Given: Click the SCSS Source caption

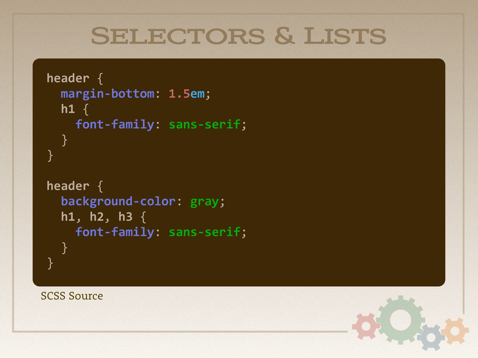Looking at the screenshot, I should pyautogui.click(x=72, y=296).
